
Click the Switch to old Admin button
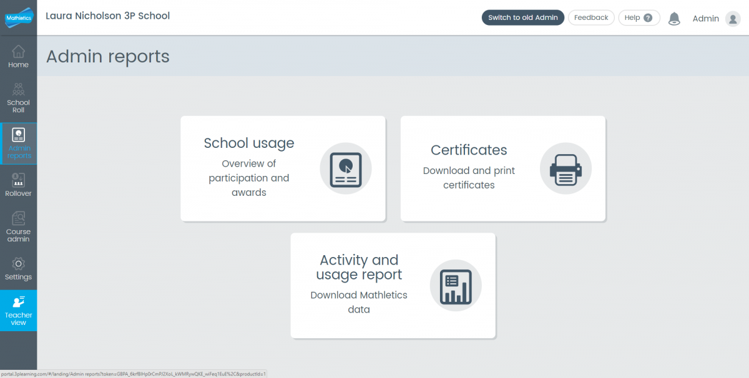point(522,17)
